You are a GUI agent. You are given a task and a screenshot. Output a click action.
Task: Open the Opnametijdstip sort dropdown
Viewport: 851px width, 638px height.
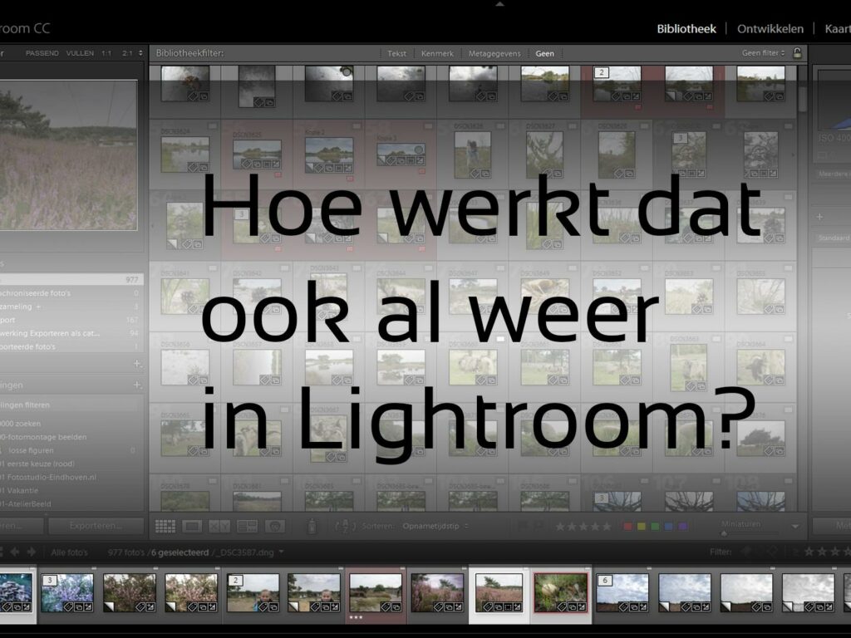pos(435,526)
